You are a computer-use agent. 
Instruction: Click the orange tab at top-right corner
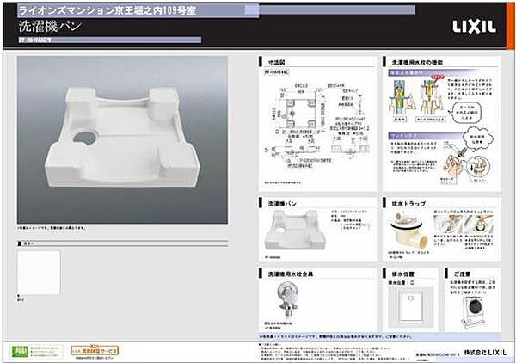(510, 26)
